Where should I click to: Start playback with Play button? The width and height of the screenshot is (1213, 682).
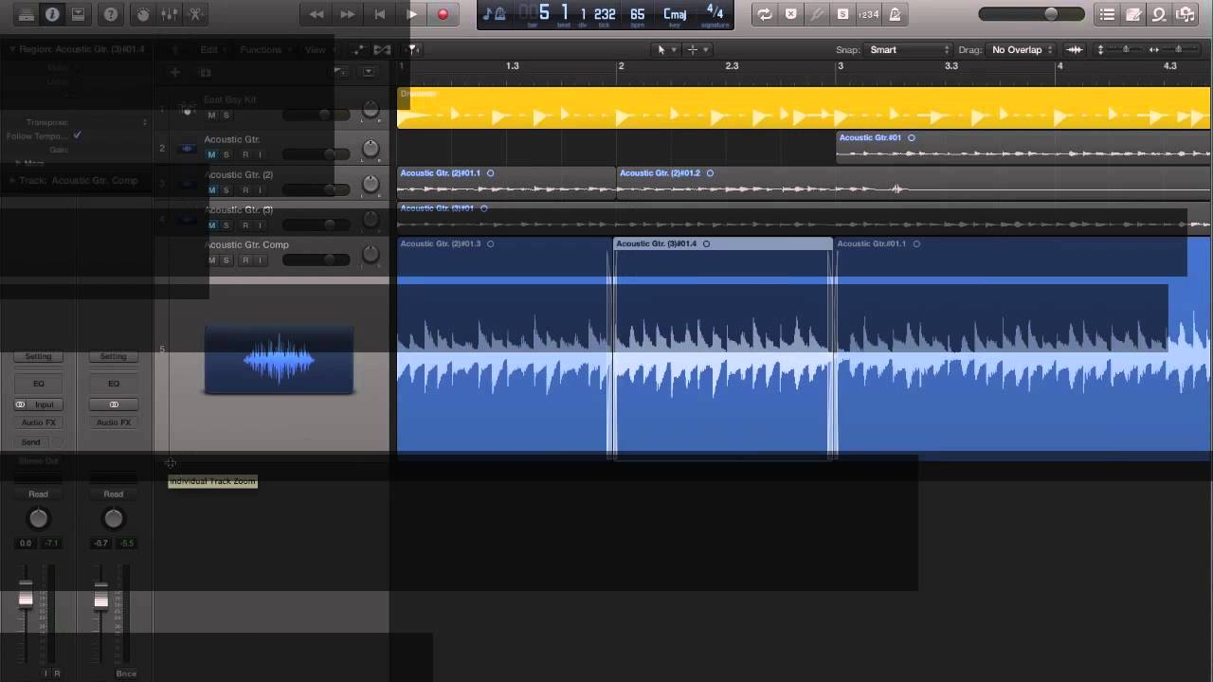[411, 14]
